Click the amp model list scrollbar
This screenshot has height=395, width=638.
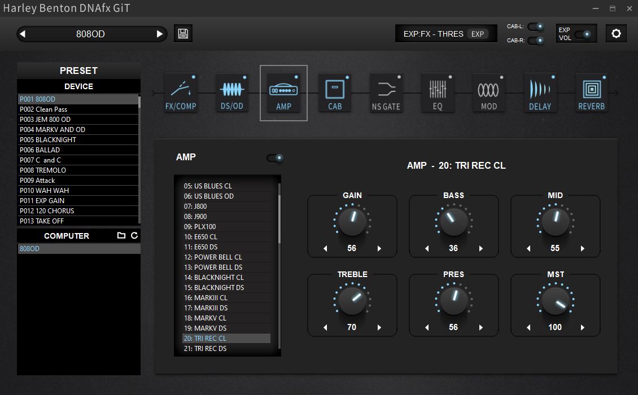(x=279, y=220)
